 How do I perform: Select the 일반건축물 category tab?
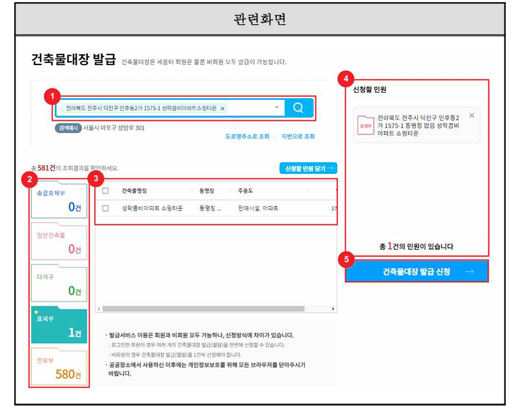pos(59,242)
